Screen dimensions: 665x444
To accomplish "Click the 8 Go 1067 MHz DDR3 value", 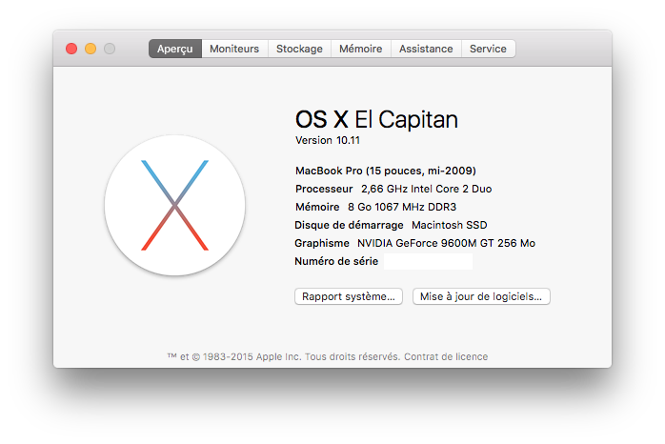I will [402, 207].
